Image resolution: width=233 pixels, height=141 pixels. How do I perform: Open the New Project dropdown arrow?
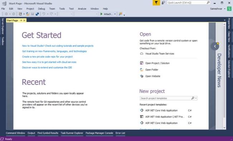pyautogui.click(x=24, y=14)
